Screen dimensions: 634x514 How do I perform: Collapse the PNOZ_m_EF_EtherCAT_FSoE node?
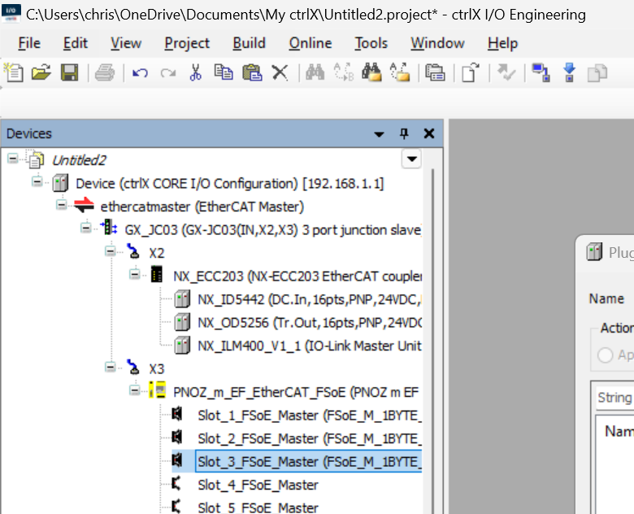pos(135,390)
